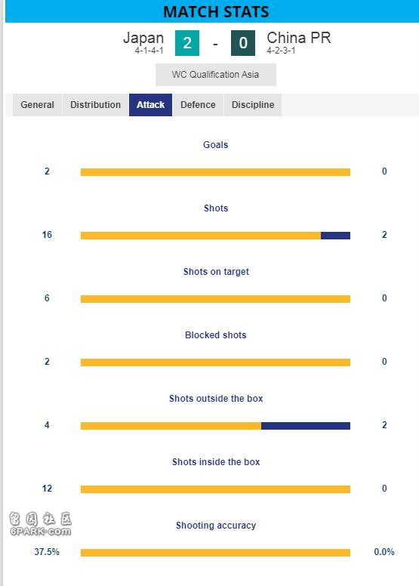419x586 pixels.
Task: Click the Shots inside the box bar
Action: pos(215,489)
